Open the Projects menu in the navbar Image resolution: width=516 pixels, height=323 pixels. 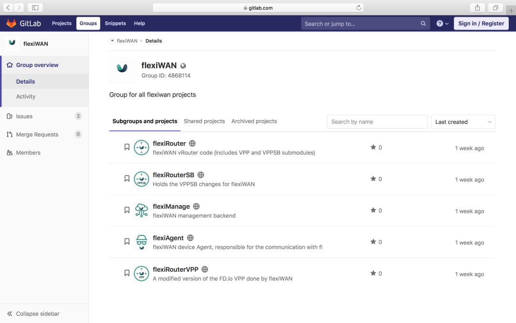[62, 23]
